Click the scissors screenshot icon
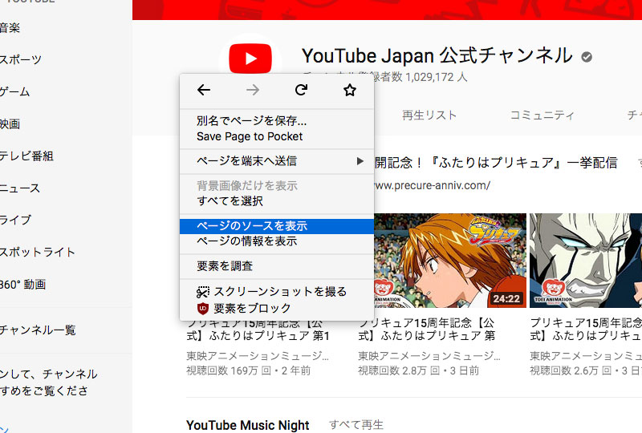 (203, 292)
